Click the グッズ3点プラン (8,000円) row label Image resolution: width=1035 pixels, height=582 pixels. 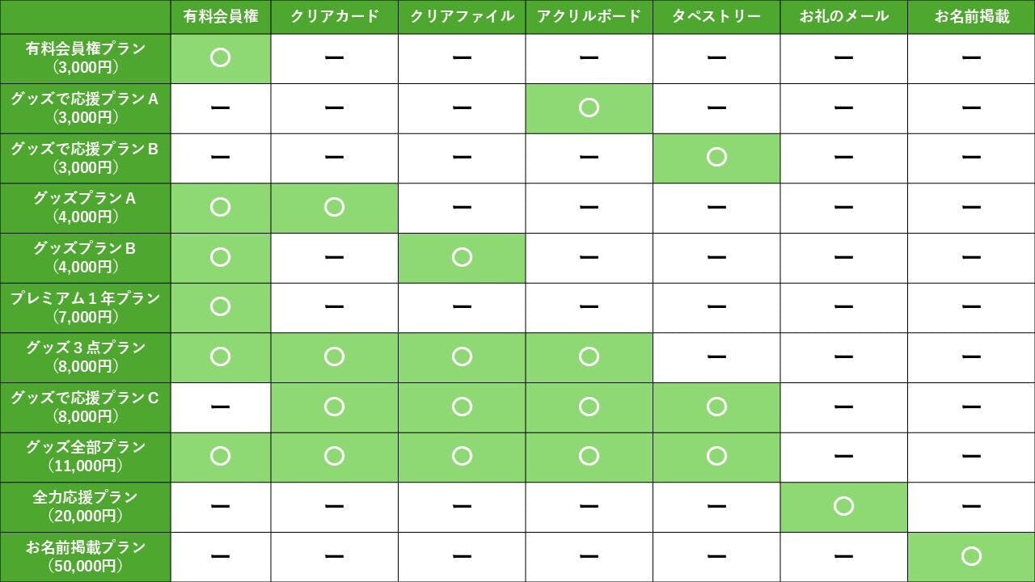pyautogui.click(x=85, y=356)
